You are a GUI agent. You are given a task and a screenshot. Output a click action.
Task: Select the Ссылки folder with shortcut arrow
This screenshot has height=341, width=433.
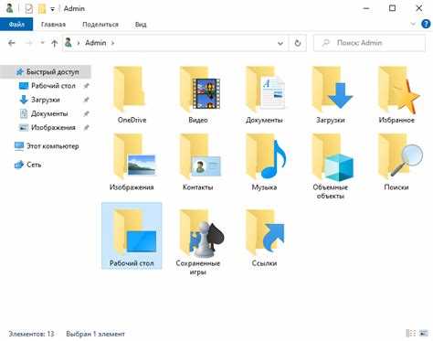[x=264, y=233]
